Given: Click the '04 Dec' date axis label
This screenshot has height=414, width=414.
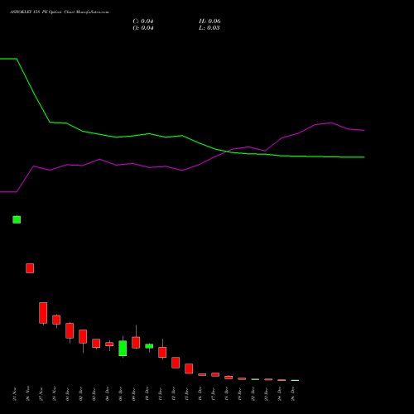Looking at the screenshot, I should 108,394.
